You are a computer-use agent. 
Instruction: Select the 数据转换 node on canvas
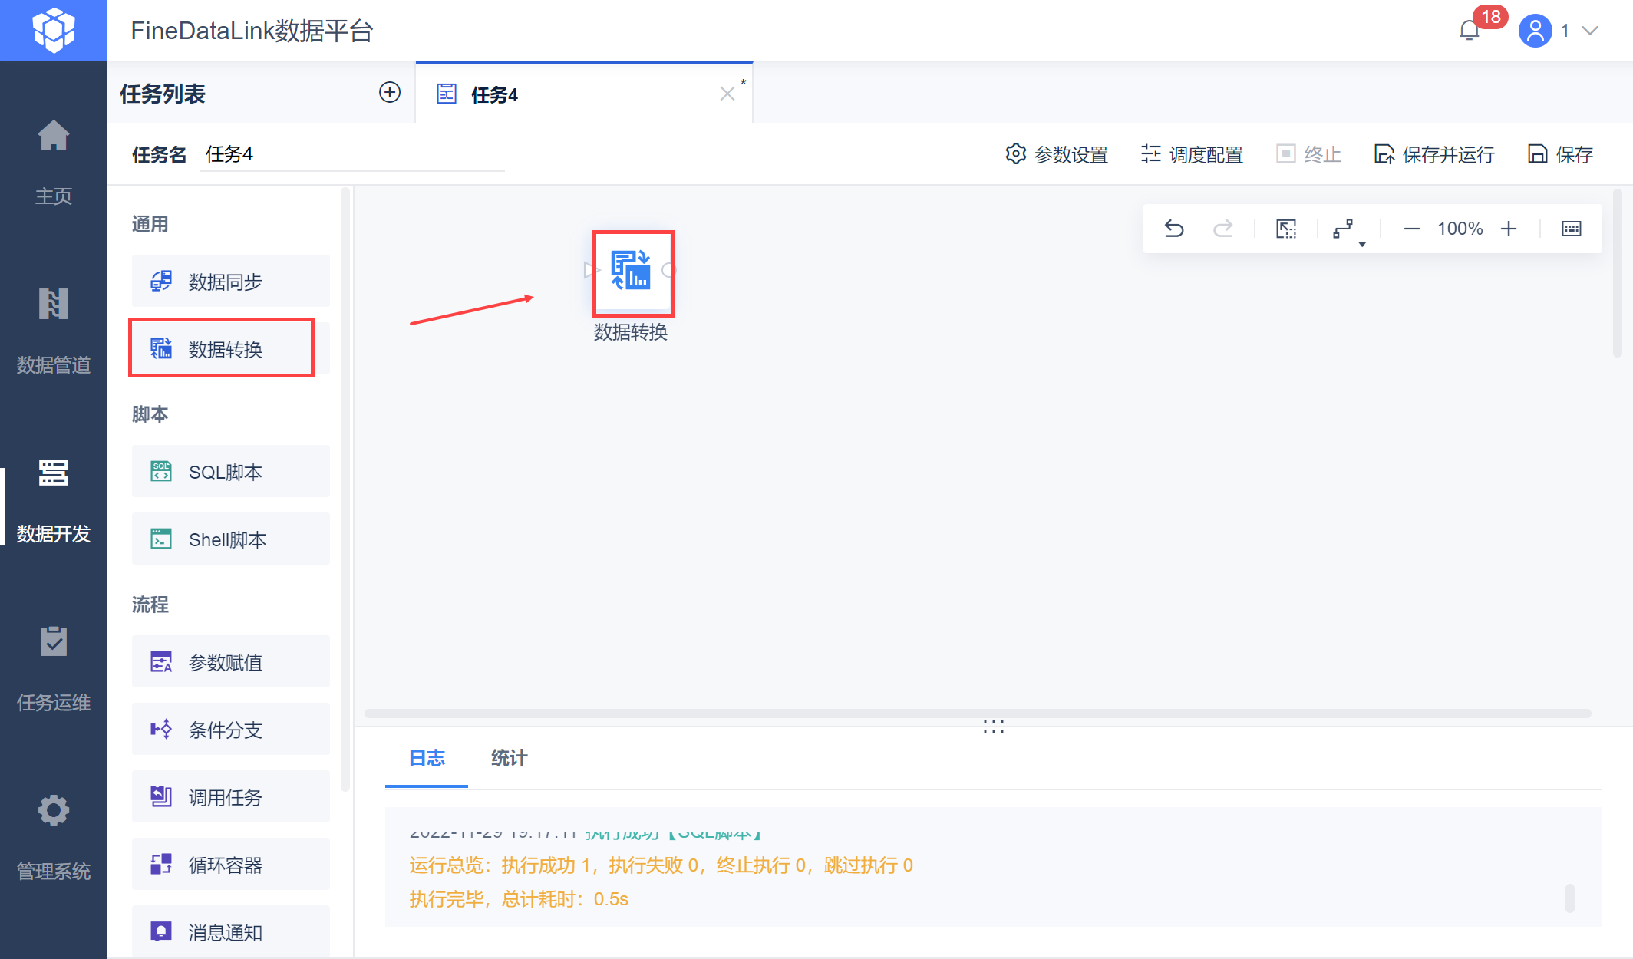[x=632, y=272]
